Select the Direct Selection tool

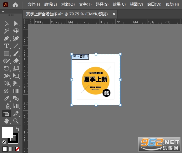point(16,24)
